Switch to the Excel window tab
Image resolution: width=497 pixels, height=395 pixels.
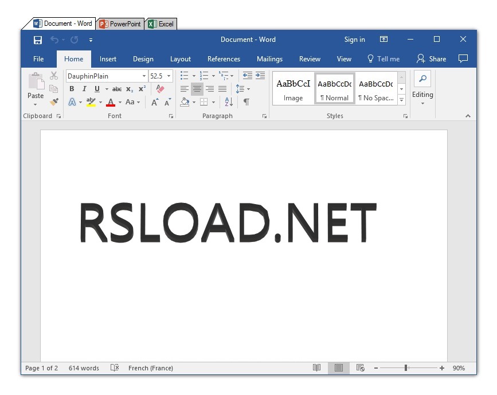pyautogui.click(x=161, y=24)
